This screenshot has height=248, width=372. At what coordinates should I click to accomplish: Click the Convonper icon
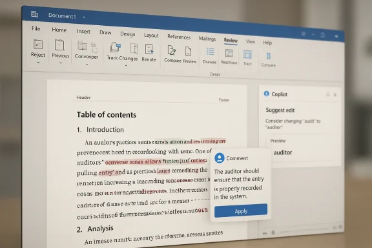pos(82,46)
